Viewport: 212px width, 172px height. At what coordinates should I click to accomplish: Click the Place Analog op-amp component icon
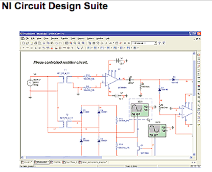(x=40, y=48)
